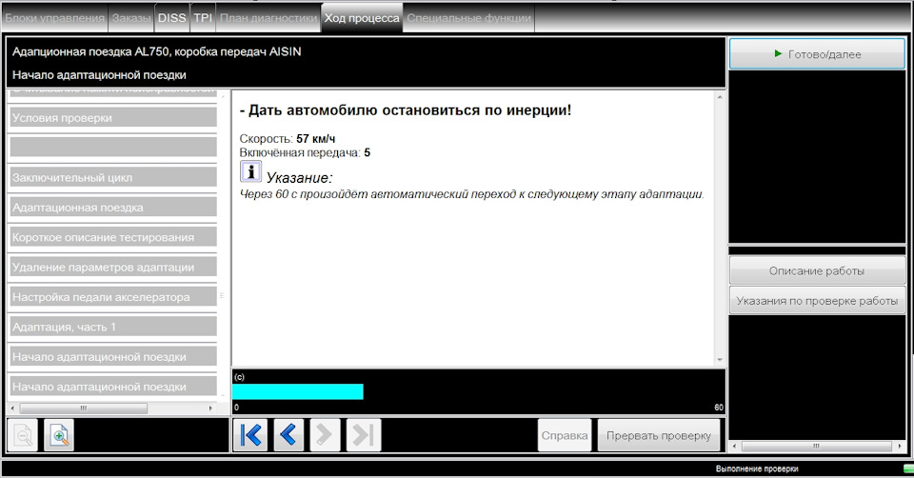Click the speed value 57 км/ч
The height and width of the screenshot is (478, 914).
[x=316, y=139]
